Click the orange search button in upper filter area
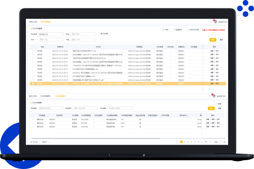The width and height of the screenshot is (254, 169). [x=213, y=39]
